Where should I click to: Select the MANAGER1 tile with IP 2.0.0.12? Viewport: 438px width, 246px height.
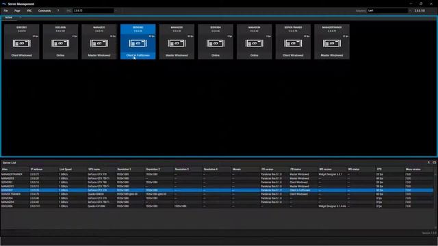(x=99, y=42)
